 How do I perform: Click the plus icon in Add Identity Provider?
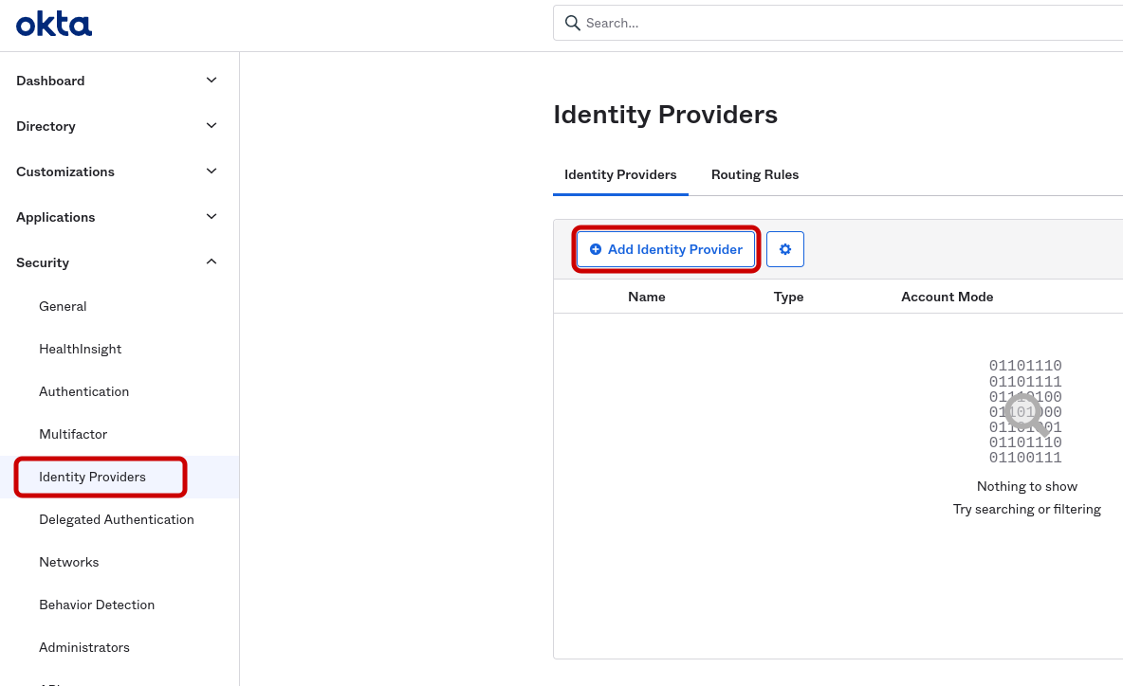[595, 249]
